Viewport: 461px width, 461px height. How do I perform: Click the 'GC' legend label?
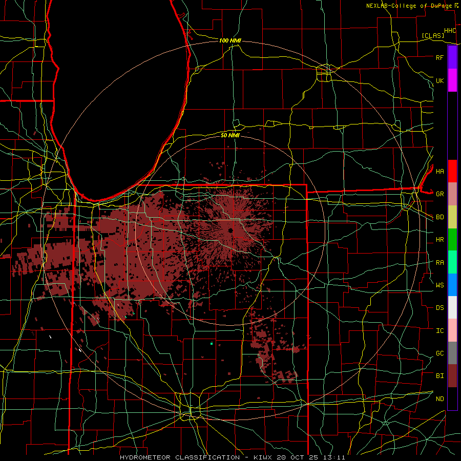(x=439, y=353)
